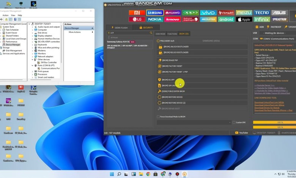Collapse Device Manager section in Actions pane
296x178 pixels.
(x=92, y=28)
